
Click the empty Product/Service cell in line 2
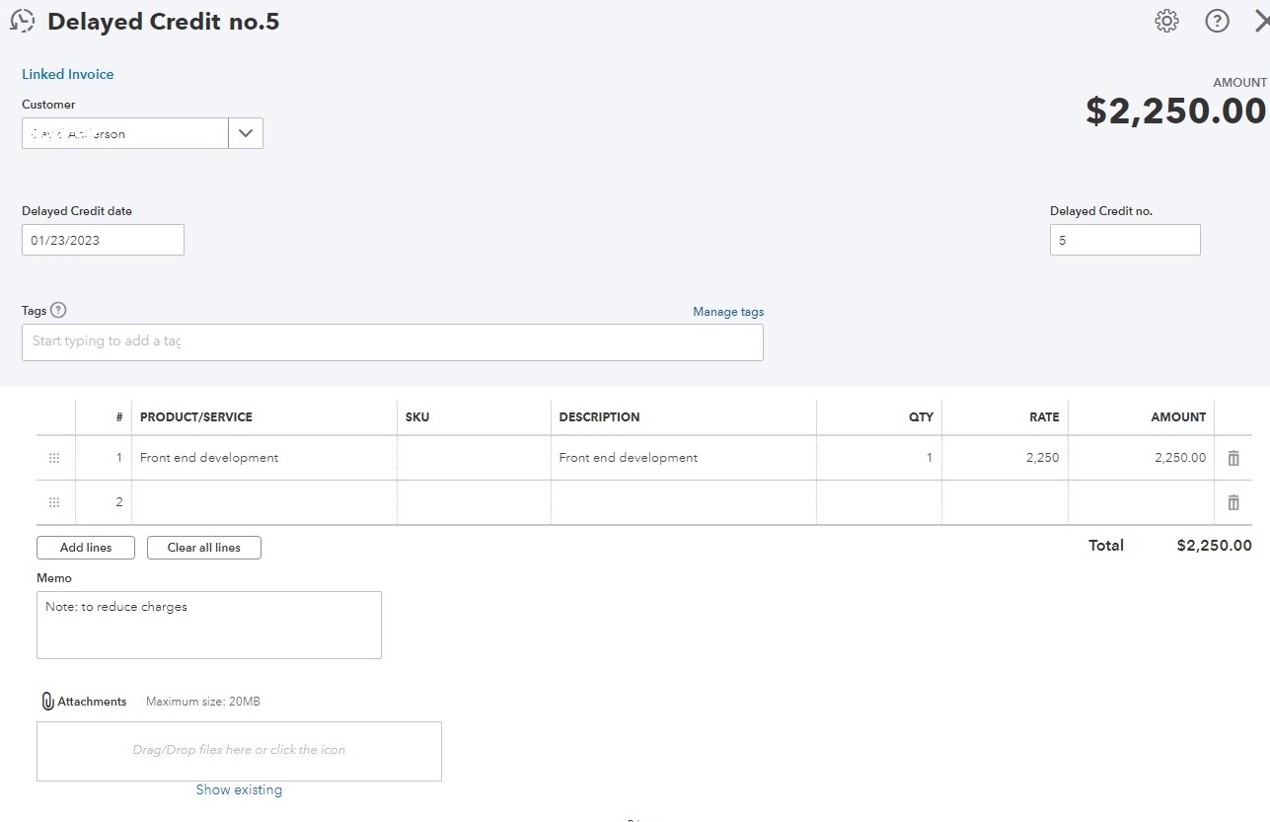pyautogui.click(x=264, y=502)
